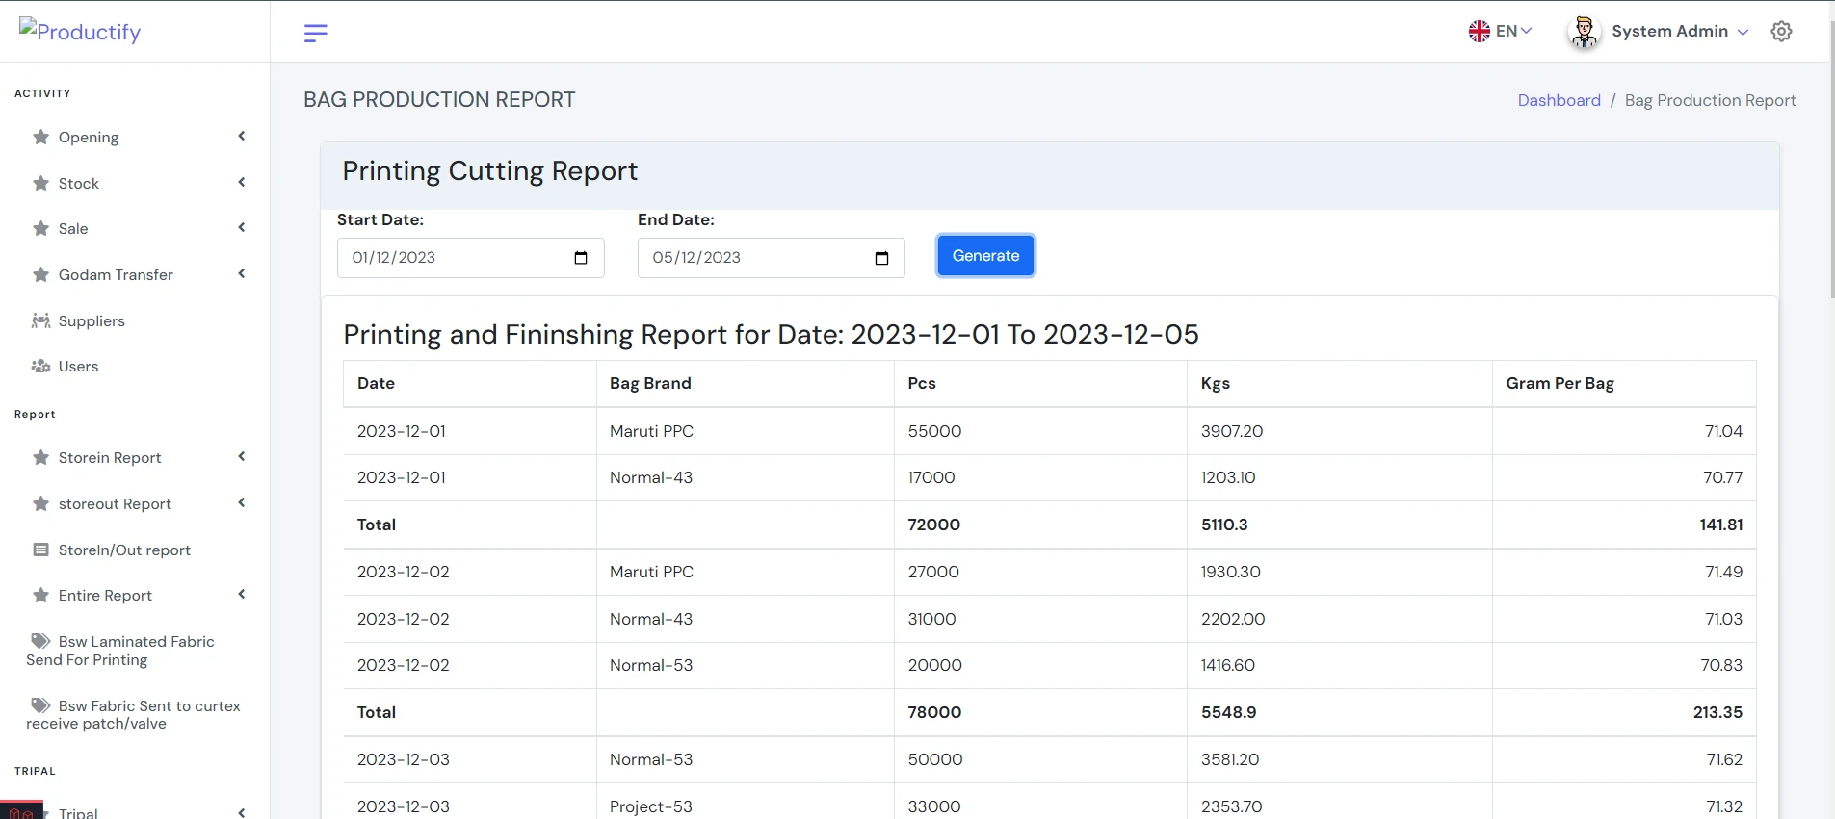The height and width of the screenshot is (819, 1835).
Task: Expand the storeout Report chevron
Action: click(242, 502)
